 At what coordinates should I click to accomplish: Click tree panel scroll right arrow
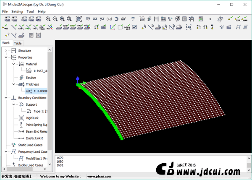tap(45, 169)
